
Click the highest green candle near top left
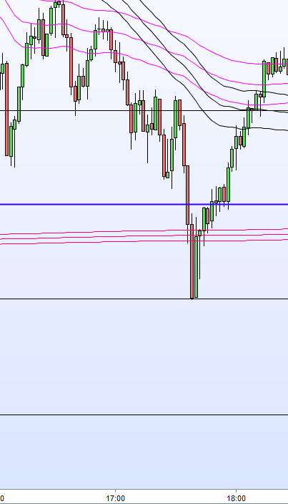pyautogui.click(x=55, y=4)
